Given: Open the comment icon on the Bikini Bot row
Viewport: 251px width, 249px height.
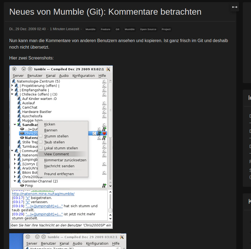Looking at the screenshot, I should 104,172.
